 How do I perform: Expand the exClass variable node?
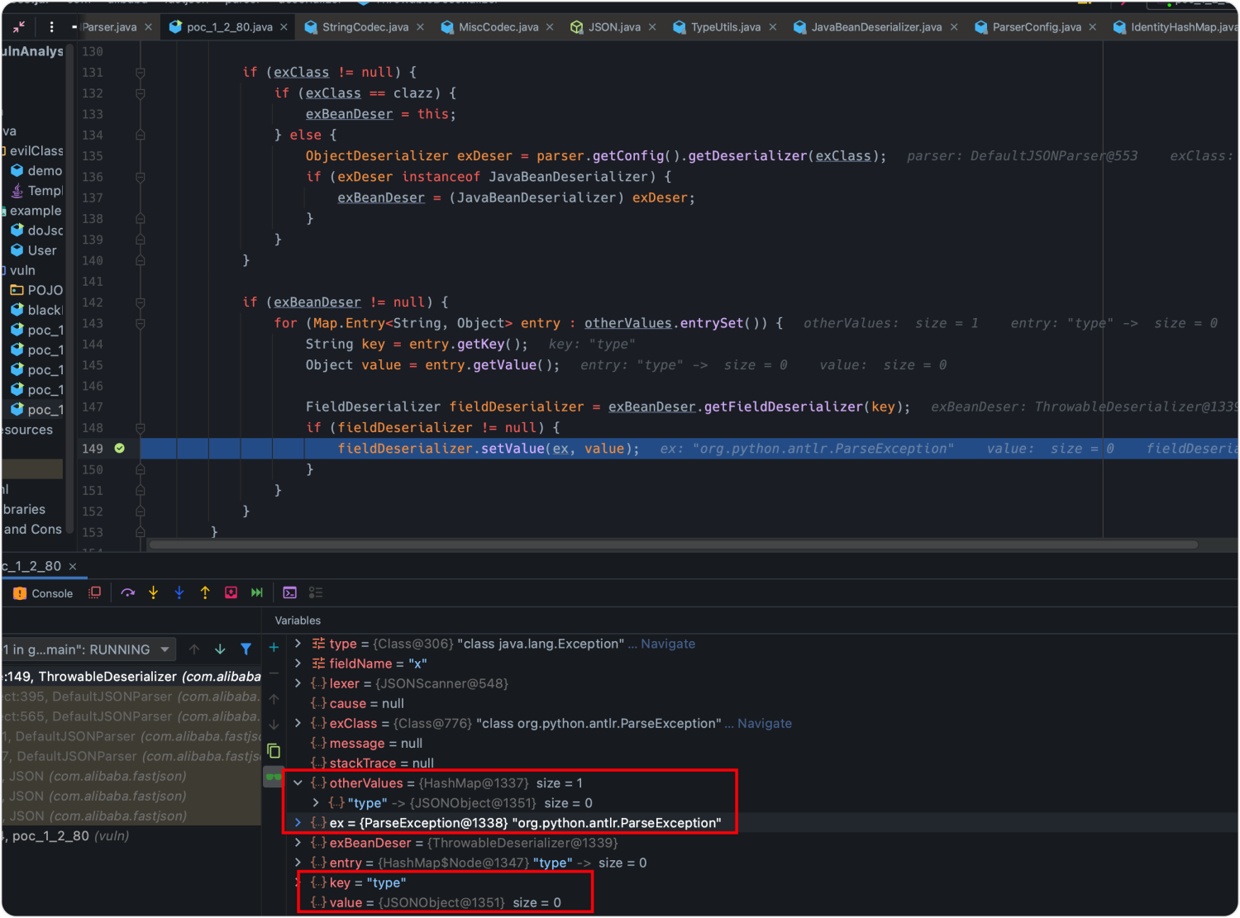click(x=298, y=723)
